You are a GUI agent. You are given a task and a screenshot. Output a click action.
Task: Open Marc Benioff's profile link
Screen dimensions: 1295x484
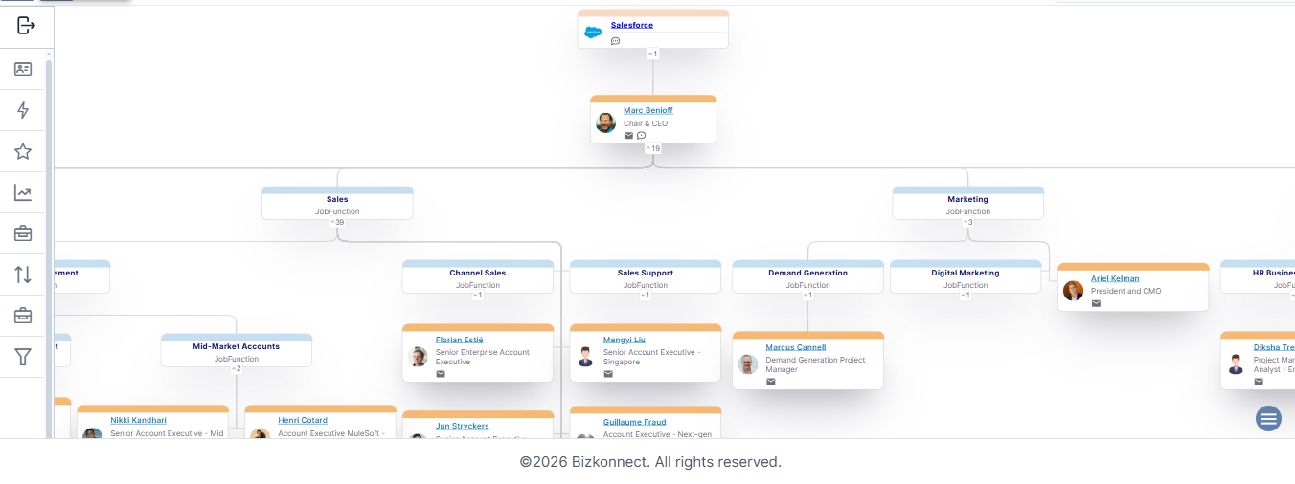point(648,110)
